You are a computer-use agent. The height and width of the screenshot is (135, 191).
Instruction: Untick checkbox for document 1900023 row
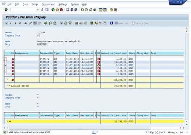click(x=6, y=65)
